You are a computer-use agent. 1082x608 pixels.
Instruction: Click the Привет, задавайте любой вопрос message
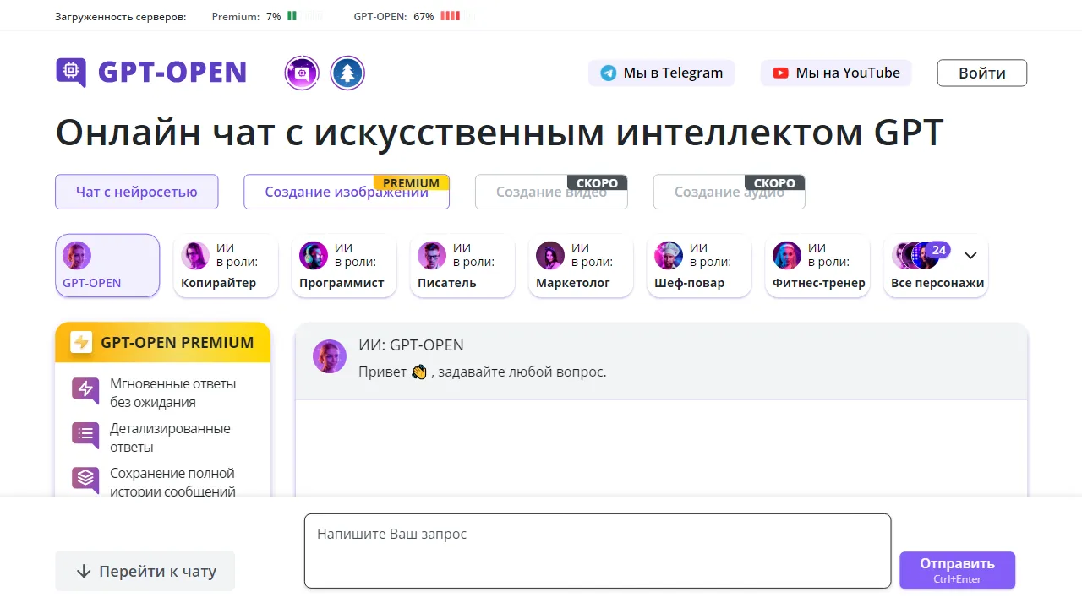pos(483,372)
